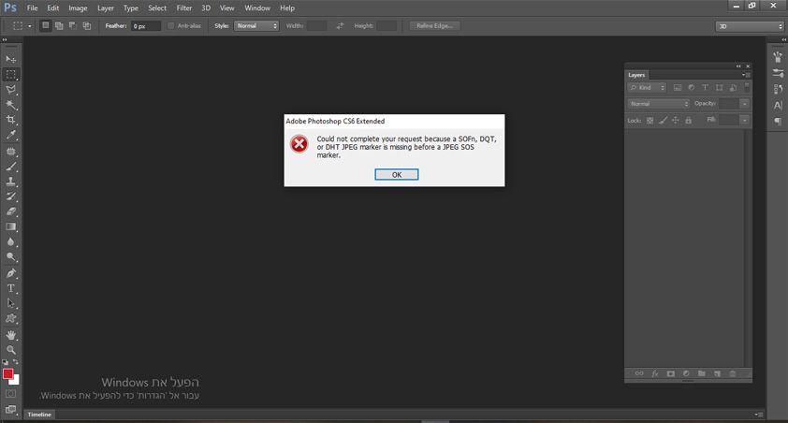Screen dimensions: 788x423
Task: Select the Magic Wand tool
Action: pos(10,105)
